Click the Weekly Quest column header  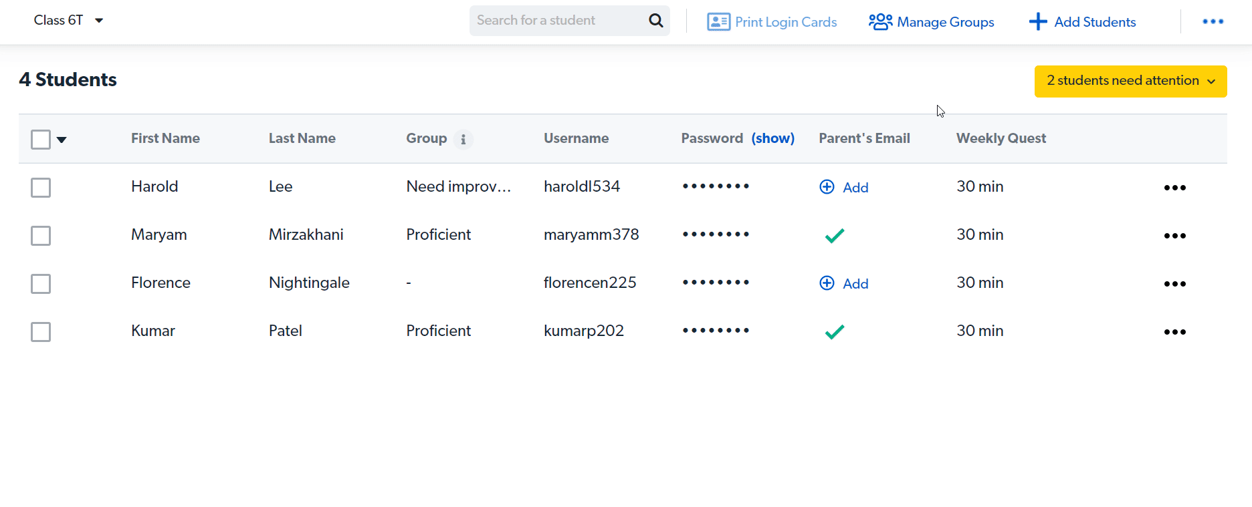(1001, 138)
